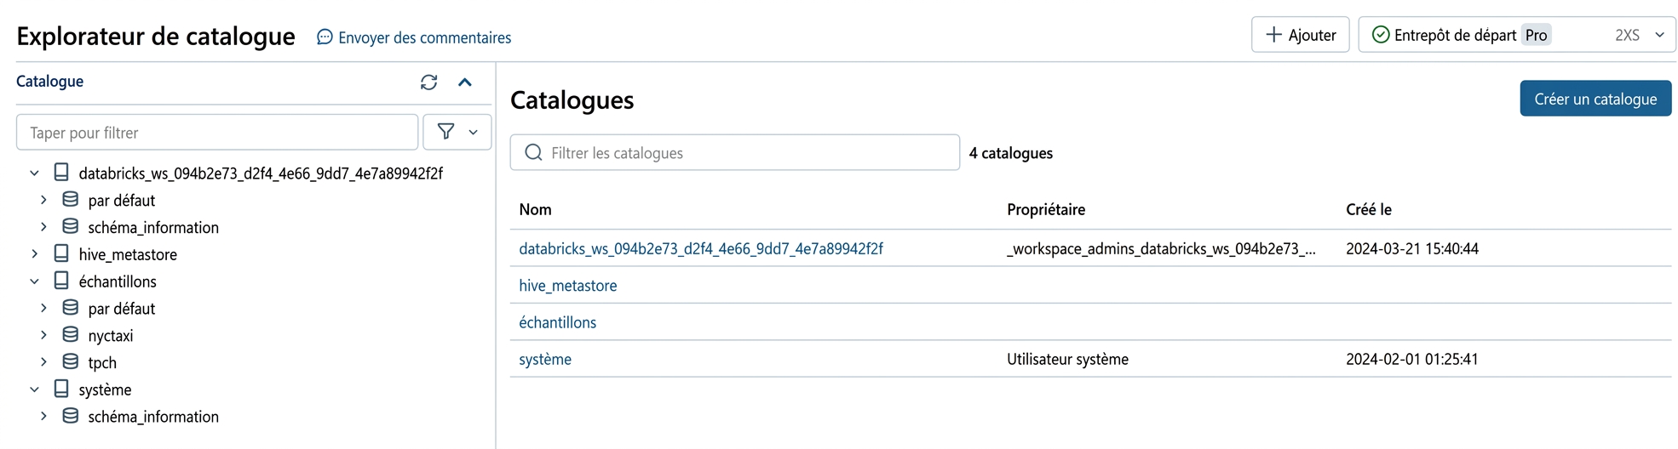This screenshot has height=449, width=1678.
Task: Expand the nyctaxi schema node
Action: pos(43,335)
